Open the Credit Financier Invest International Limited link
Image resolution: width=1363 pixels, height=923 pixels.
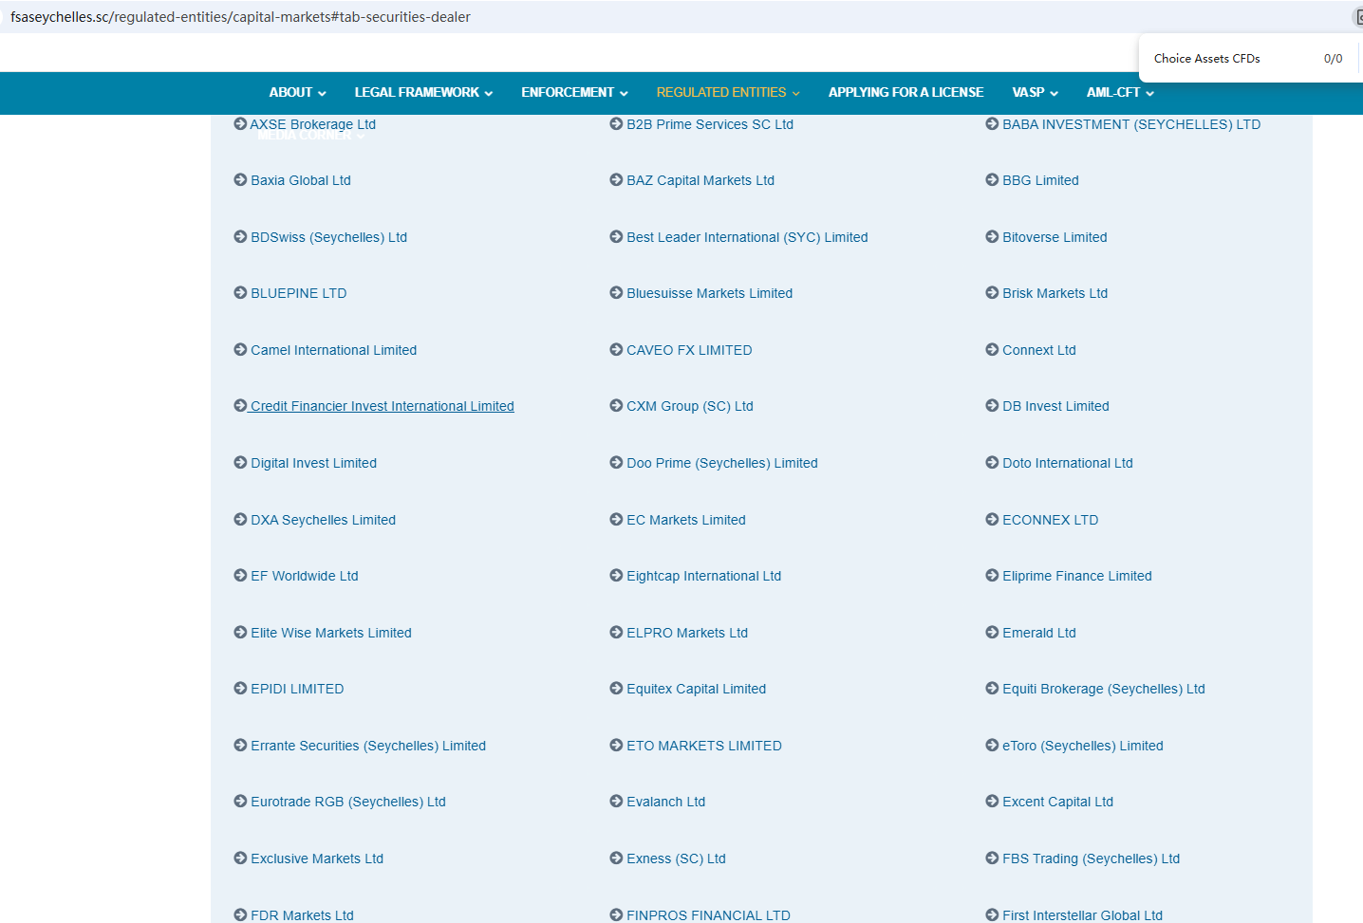click(x=383, y=406)
